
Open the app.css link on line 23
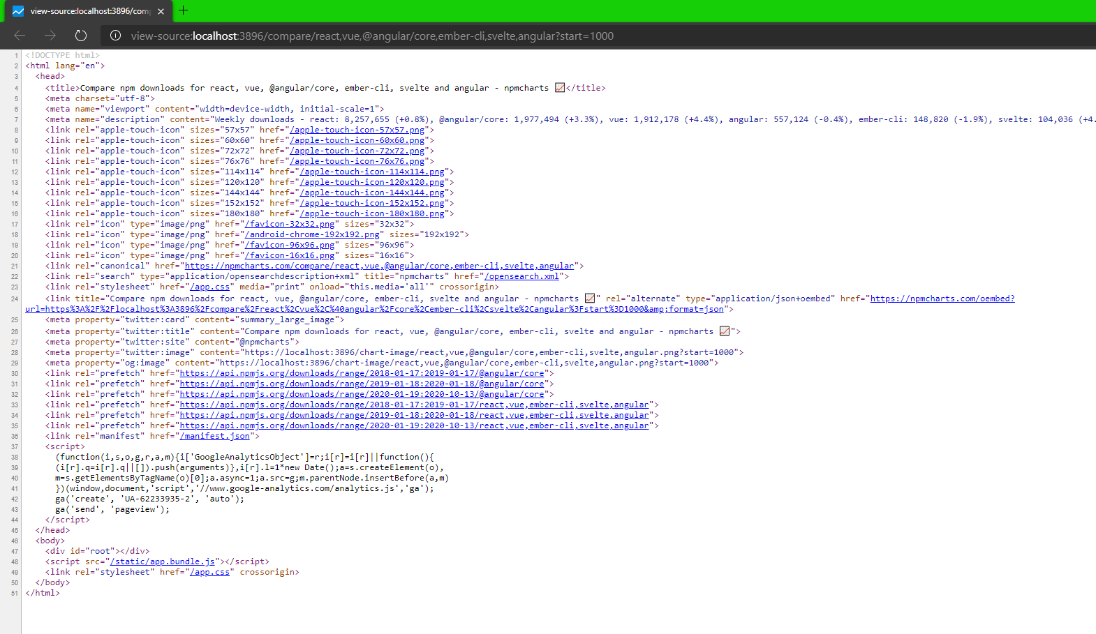pyautogui.click(x=209, y=287)
